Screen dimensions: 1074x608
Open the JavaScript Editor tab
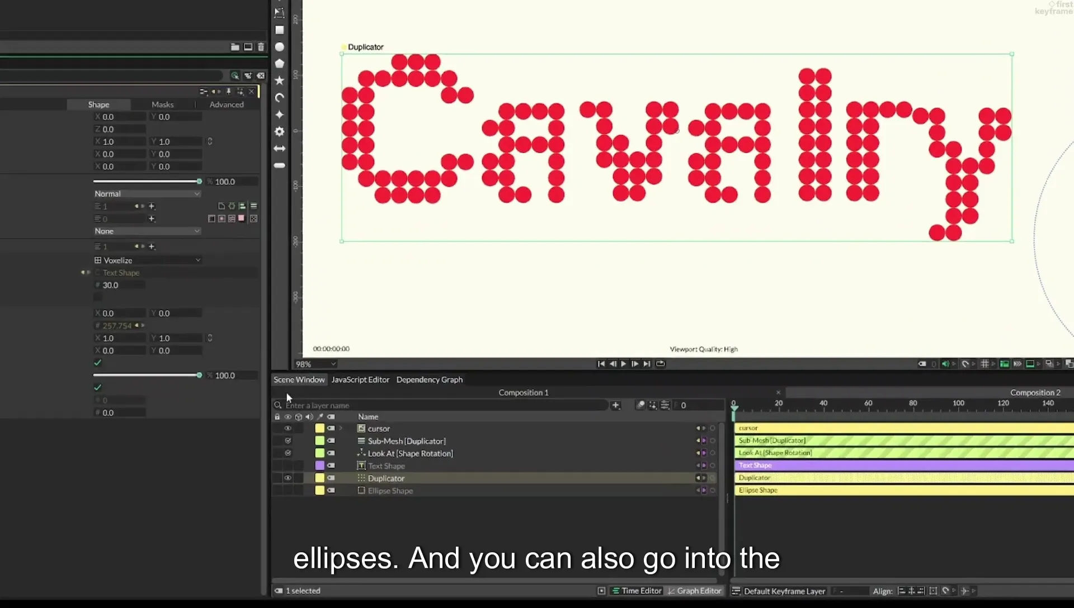click(360, 380)
